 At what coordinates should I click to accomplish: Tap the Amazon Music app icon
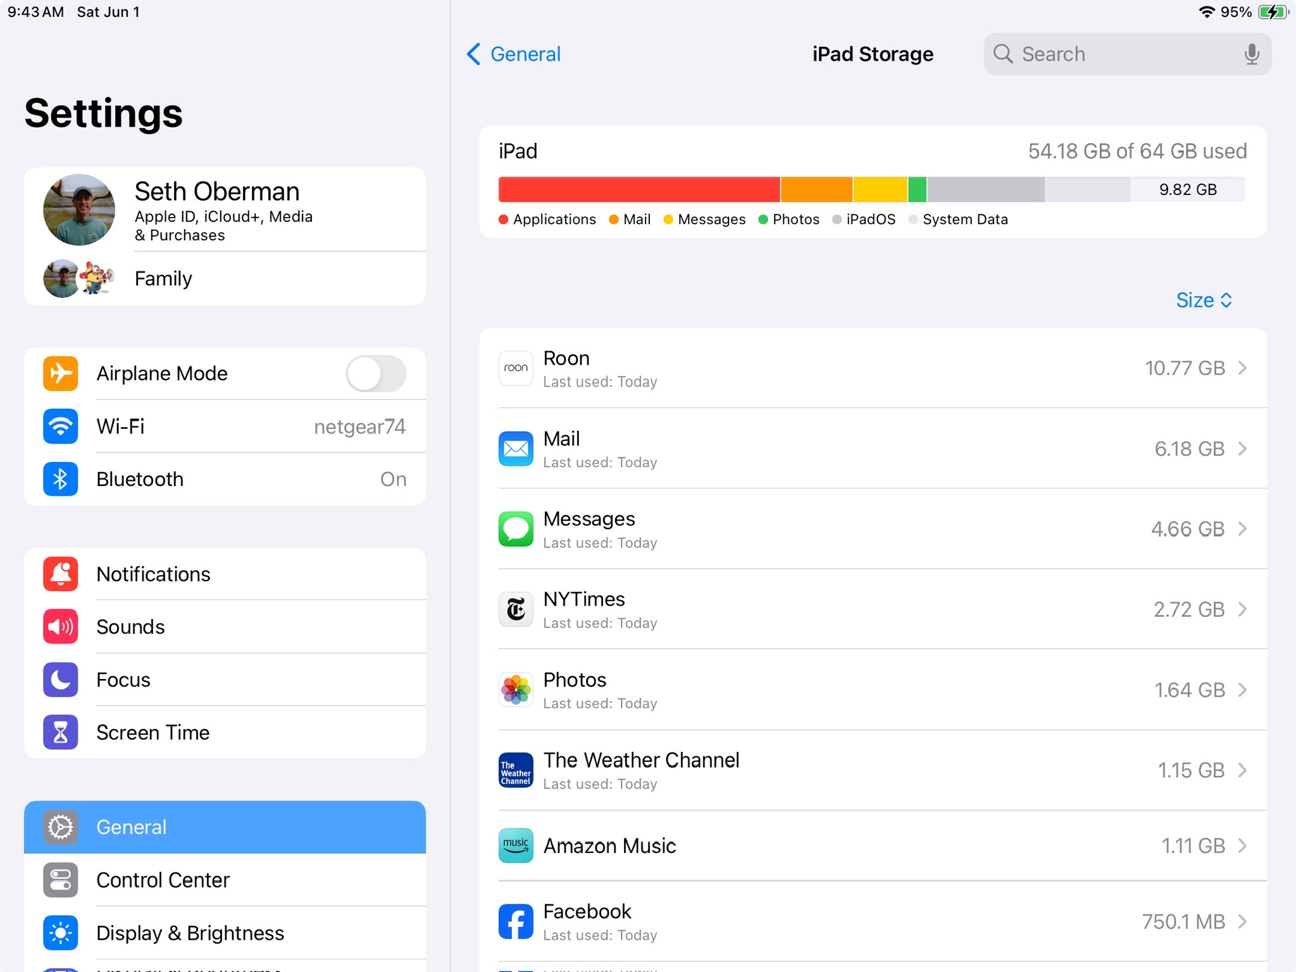click(516, 845)
